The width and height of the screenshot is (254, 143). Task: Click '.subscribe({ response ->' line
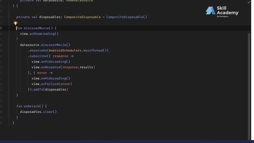(51, 56)
